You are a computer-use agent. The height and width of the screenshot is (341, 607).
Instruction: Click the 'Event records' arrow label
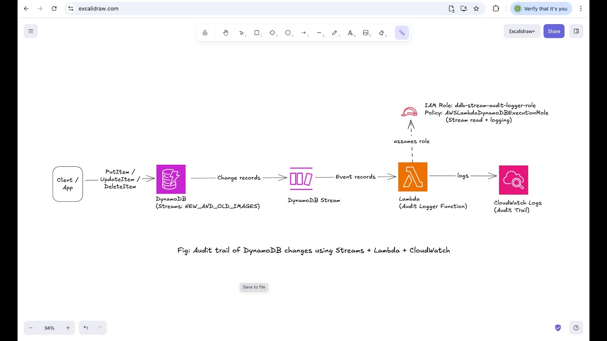pos(356,177)
